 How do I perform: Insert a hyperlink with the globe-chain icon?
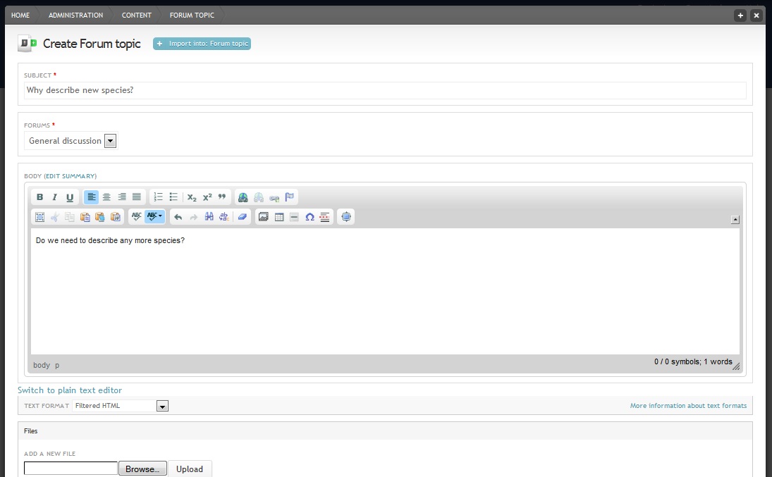pyautogui.click(x=243, y=197)
